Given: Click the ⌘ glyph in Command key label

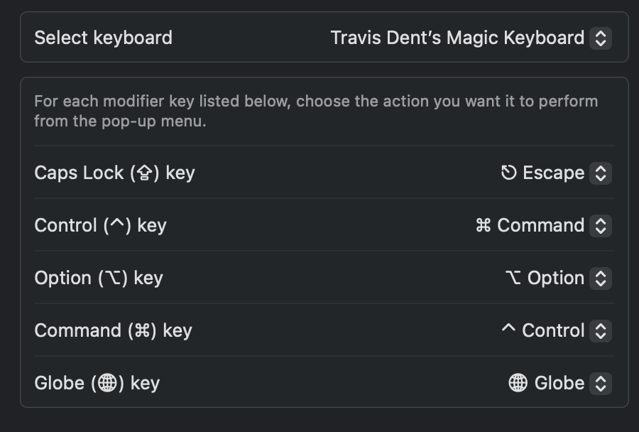Looking at the screenshot, I should click(x=142, y=330).
